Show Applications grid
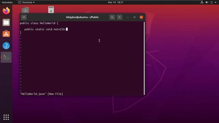The image size is (219, 123). pyautogui.click(x=6, y=117)
